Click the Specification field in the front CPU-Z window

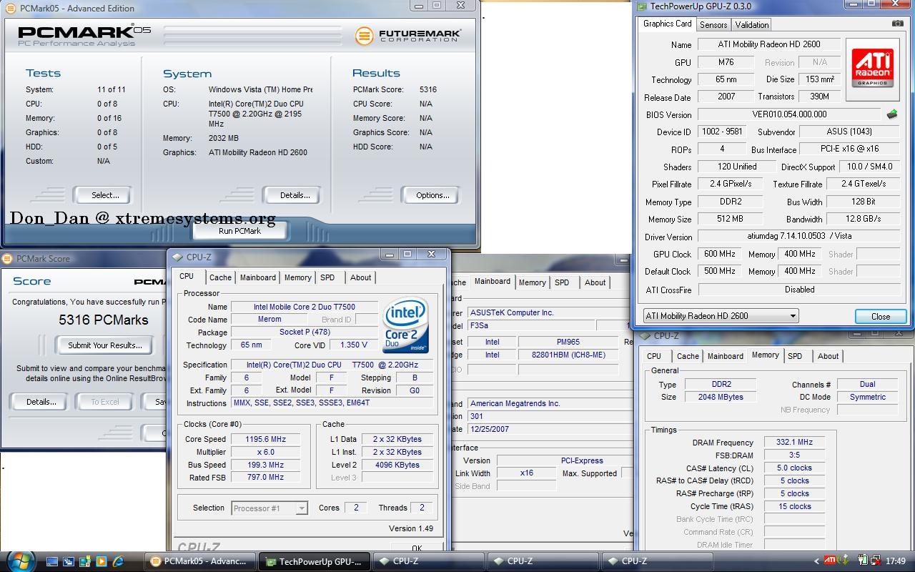(332, 365)
